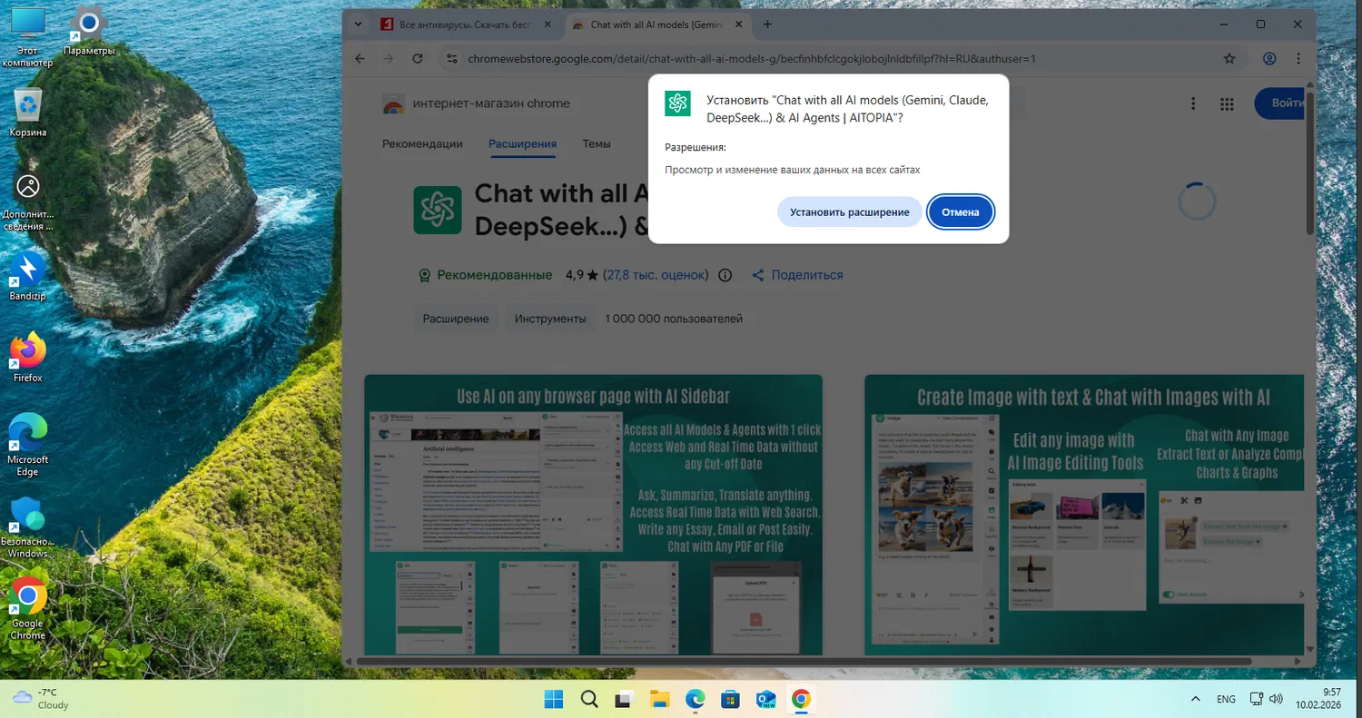Open the Chrome three-dot menu

[x=1298, y=58]
